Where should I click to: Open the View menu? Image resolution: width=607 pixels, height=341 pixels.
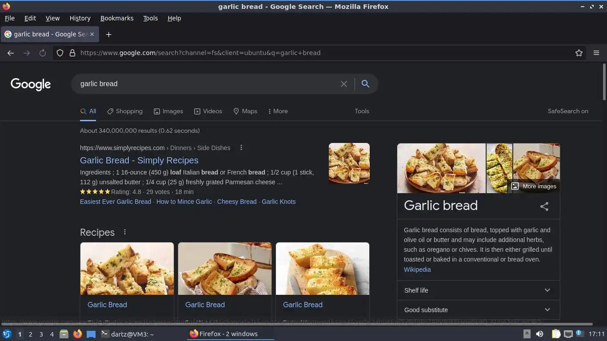tap(52, 18)
